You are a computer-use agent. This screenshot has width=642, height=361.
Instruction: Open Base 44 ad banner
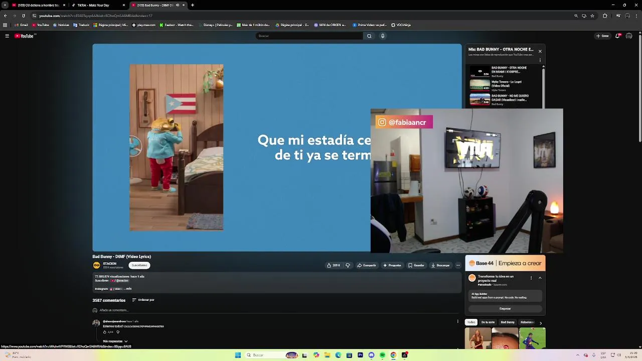(505, 263)
